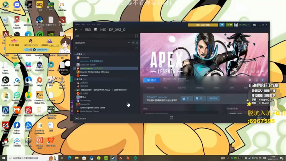Click the library search field

(104, 48)
